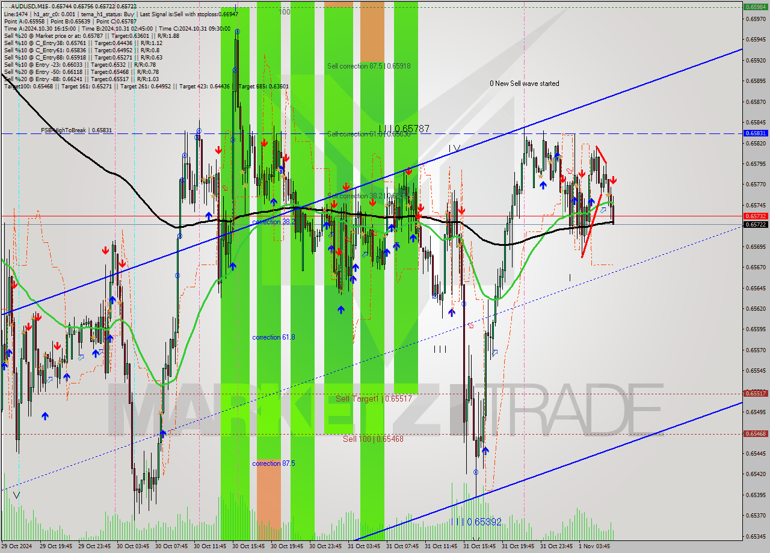Click the 0.65795 price axis label
The height and width of the screenshot is (553, 770).
click(755, 163)
